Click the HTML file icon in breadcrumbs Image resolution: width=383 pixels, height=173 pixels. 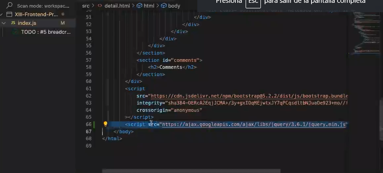click(x=100, y=6)
